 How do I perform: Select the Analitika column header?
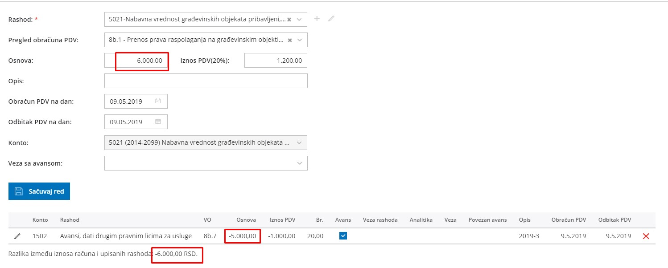click(x=421, y=220)
